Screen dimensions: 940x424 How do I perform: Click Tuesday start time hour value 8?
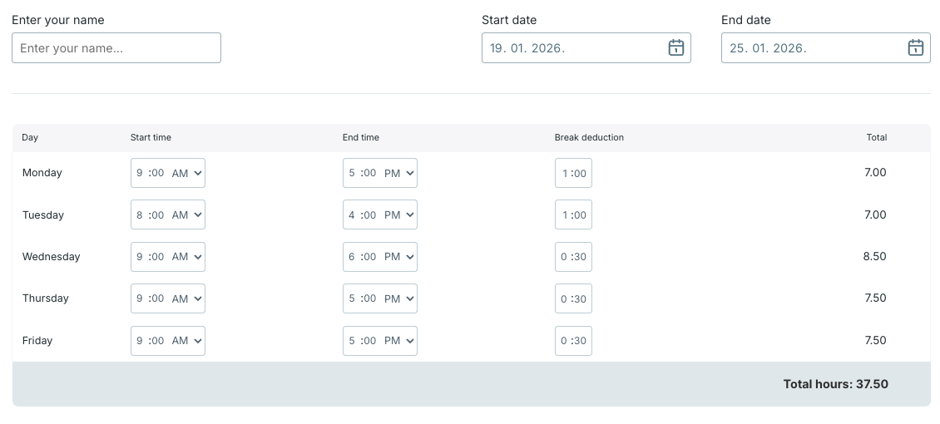(x=140, y=215)
